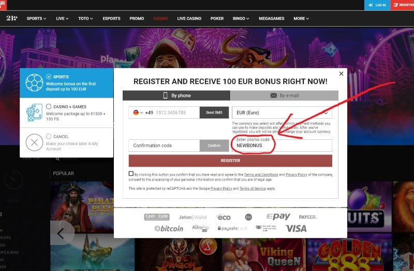Open the PROMO section
Image resolution: width=414 pixels, height=271 pixels.
point(137,19)
